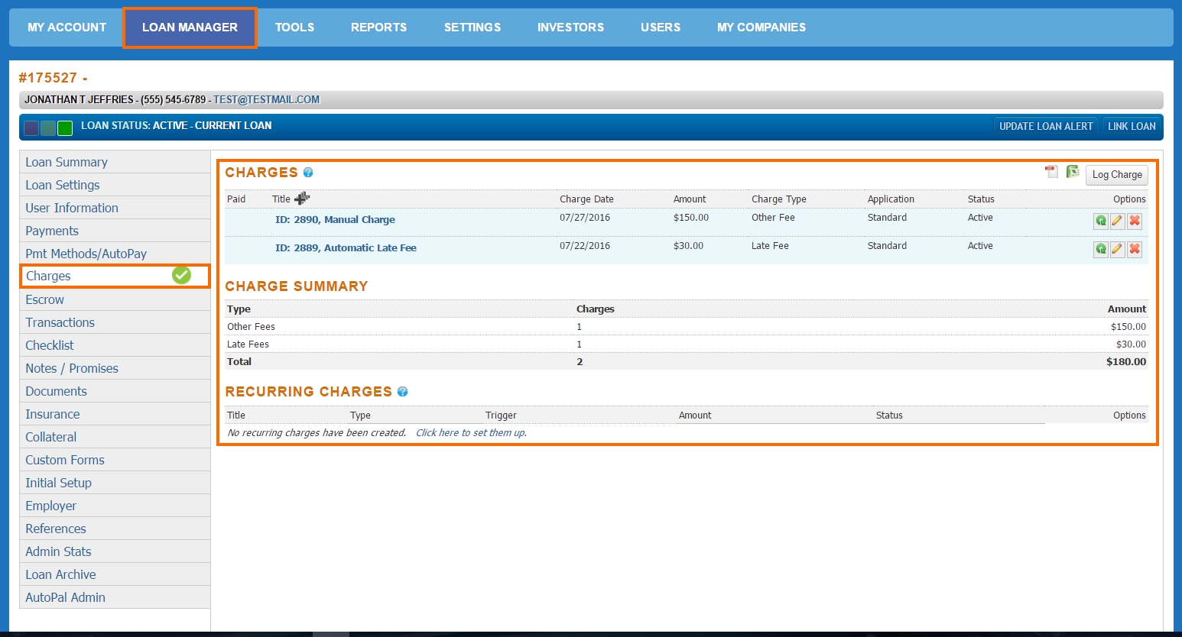Click the Log Charge button
Screen dimensions: 1182x637
click(1117, 175)
